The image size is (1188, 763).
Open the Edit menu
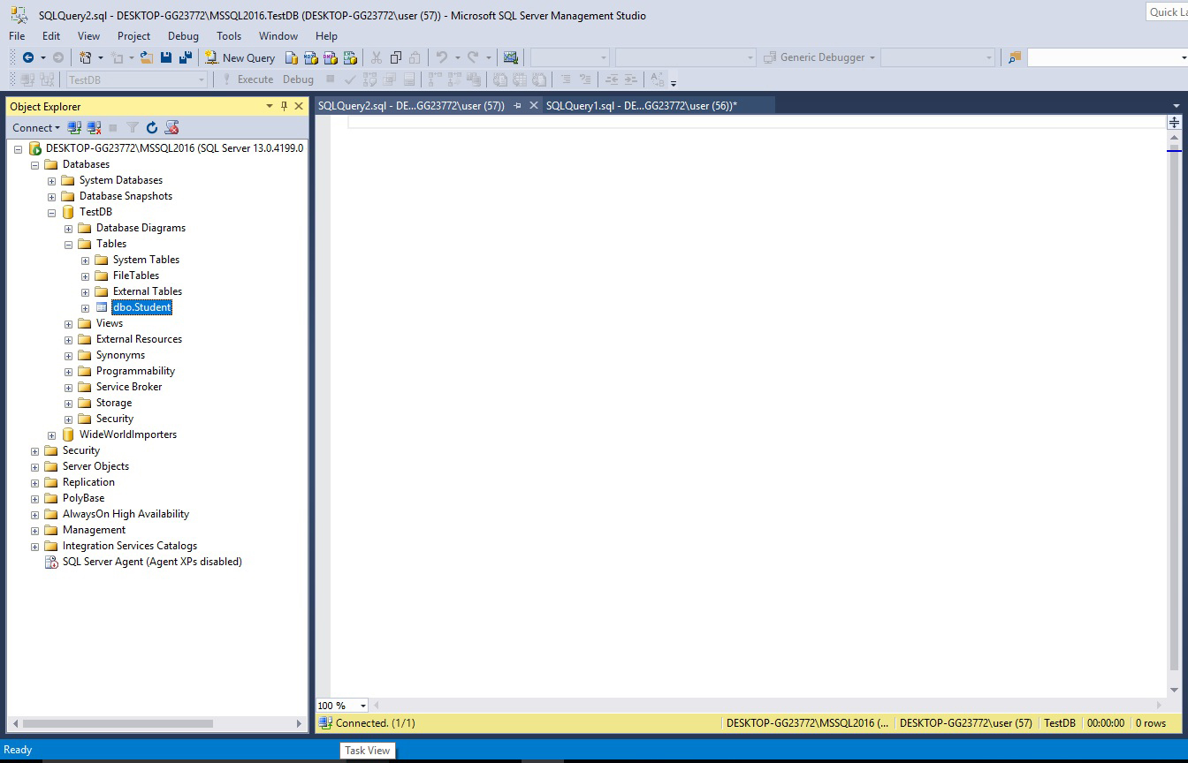(x=51, y=36)
